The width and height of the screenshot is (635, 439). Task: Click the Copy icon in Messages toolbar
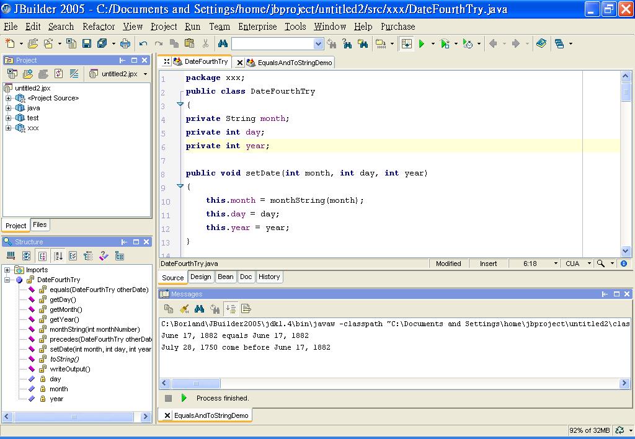click(x=169, y=309)
